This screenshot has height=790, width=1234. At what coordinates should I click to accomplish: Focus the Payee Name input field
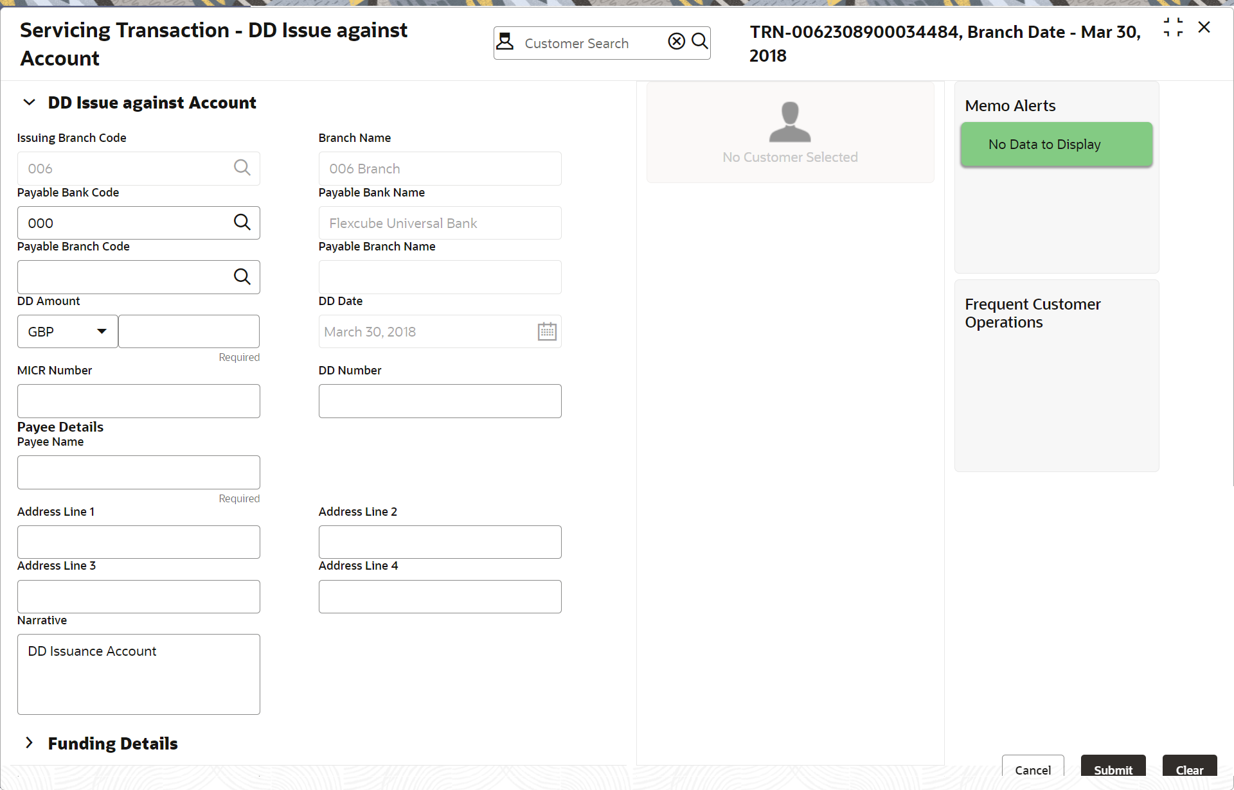(x=139, y=472)
